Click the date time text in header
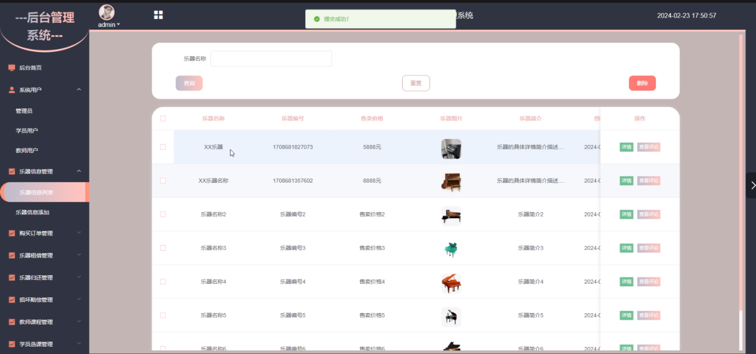The height and width of the screenshot is (354, 756). [x=687, y=16]
